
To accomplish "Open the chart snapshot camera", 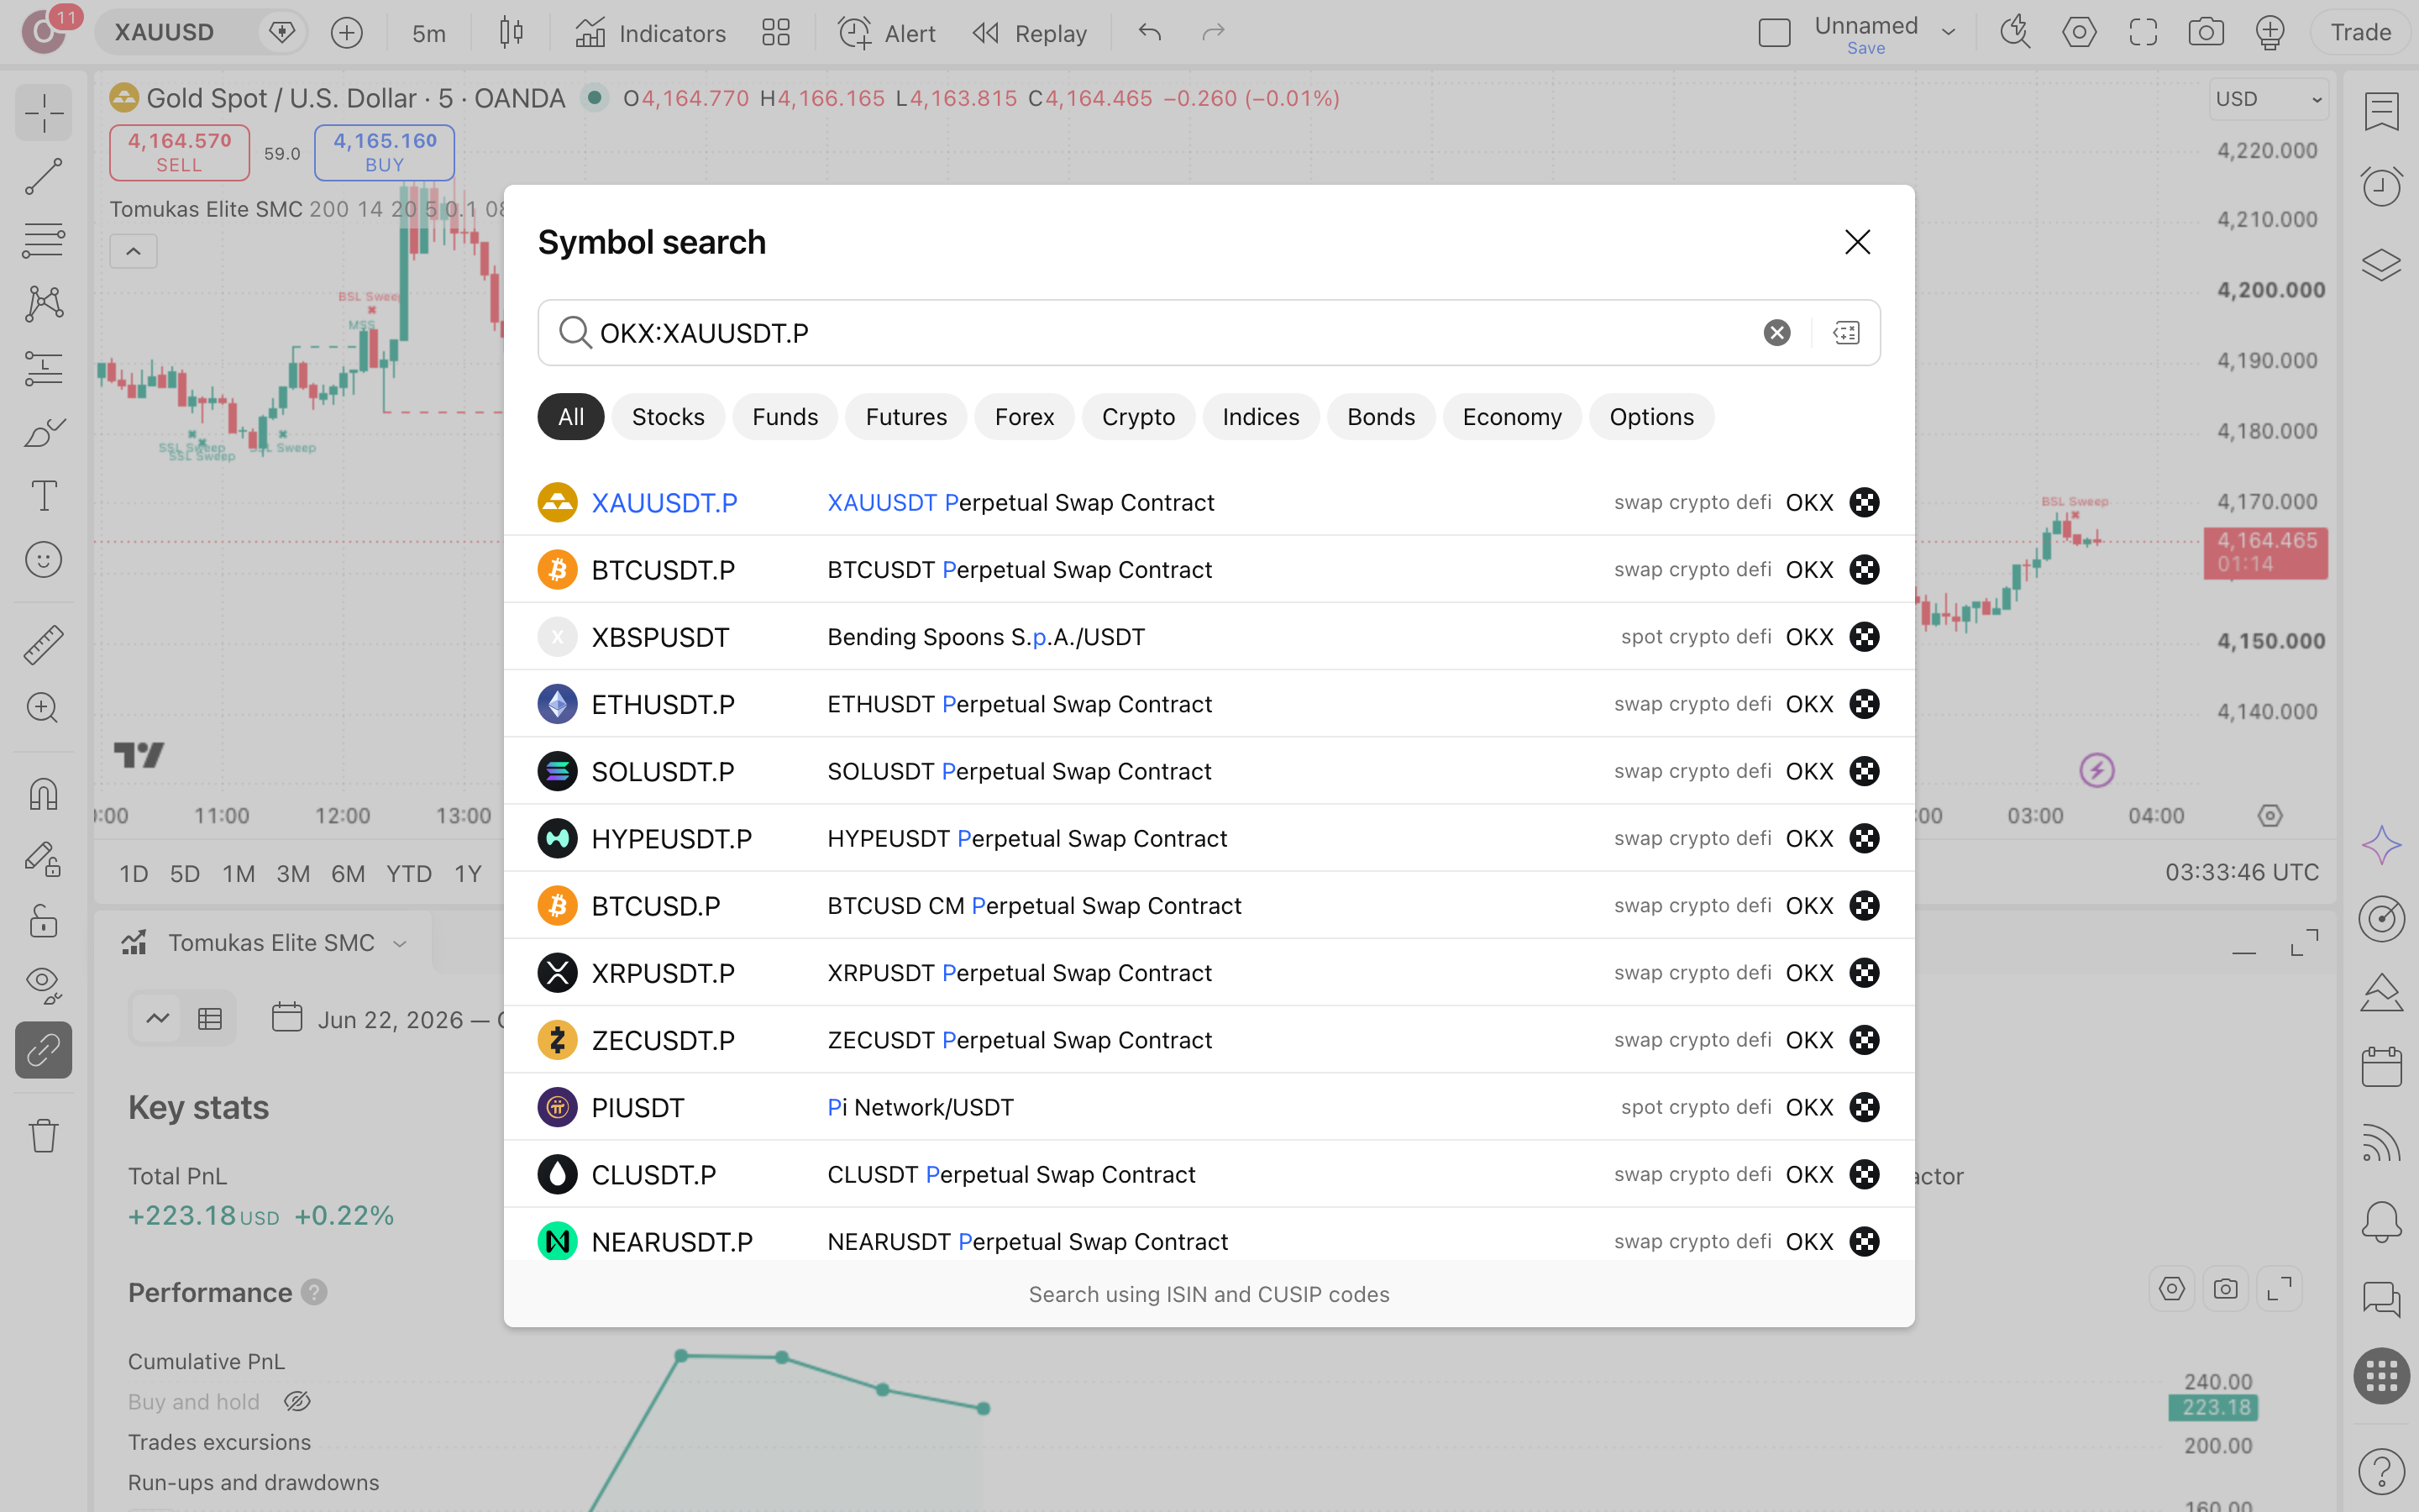I will pyautogui.click(x=2205, y=32).
